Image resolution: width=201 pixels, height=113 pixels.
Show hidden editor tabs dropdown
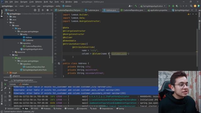(x=192, y=10)
